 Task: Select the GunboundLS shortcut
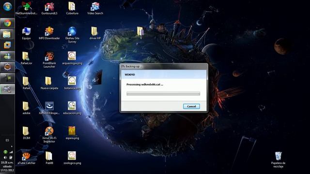pos(49,8)
